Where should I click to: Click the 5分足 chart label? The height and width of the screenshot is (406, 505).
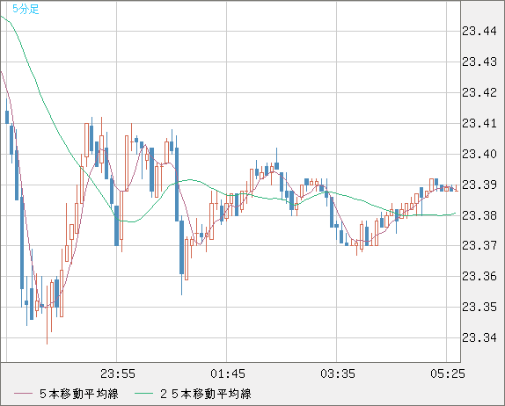(26, 9)
